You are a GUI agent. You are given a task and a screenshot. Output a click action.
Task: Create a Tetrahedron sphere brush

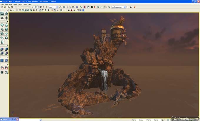[6, 38]
